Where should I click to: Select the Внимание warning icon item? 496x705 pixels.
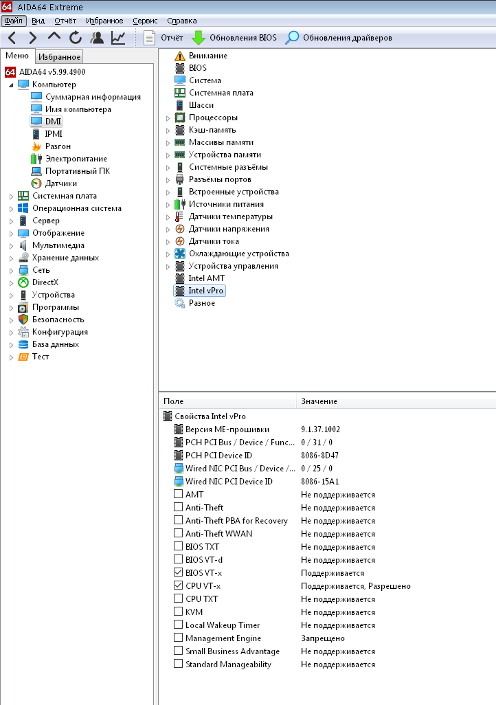pyautogui.click(x=201, y=56)
